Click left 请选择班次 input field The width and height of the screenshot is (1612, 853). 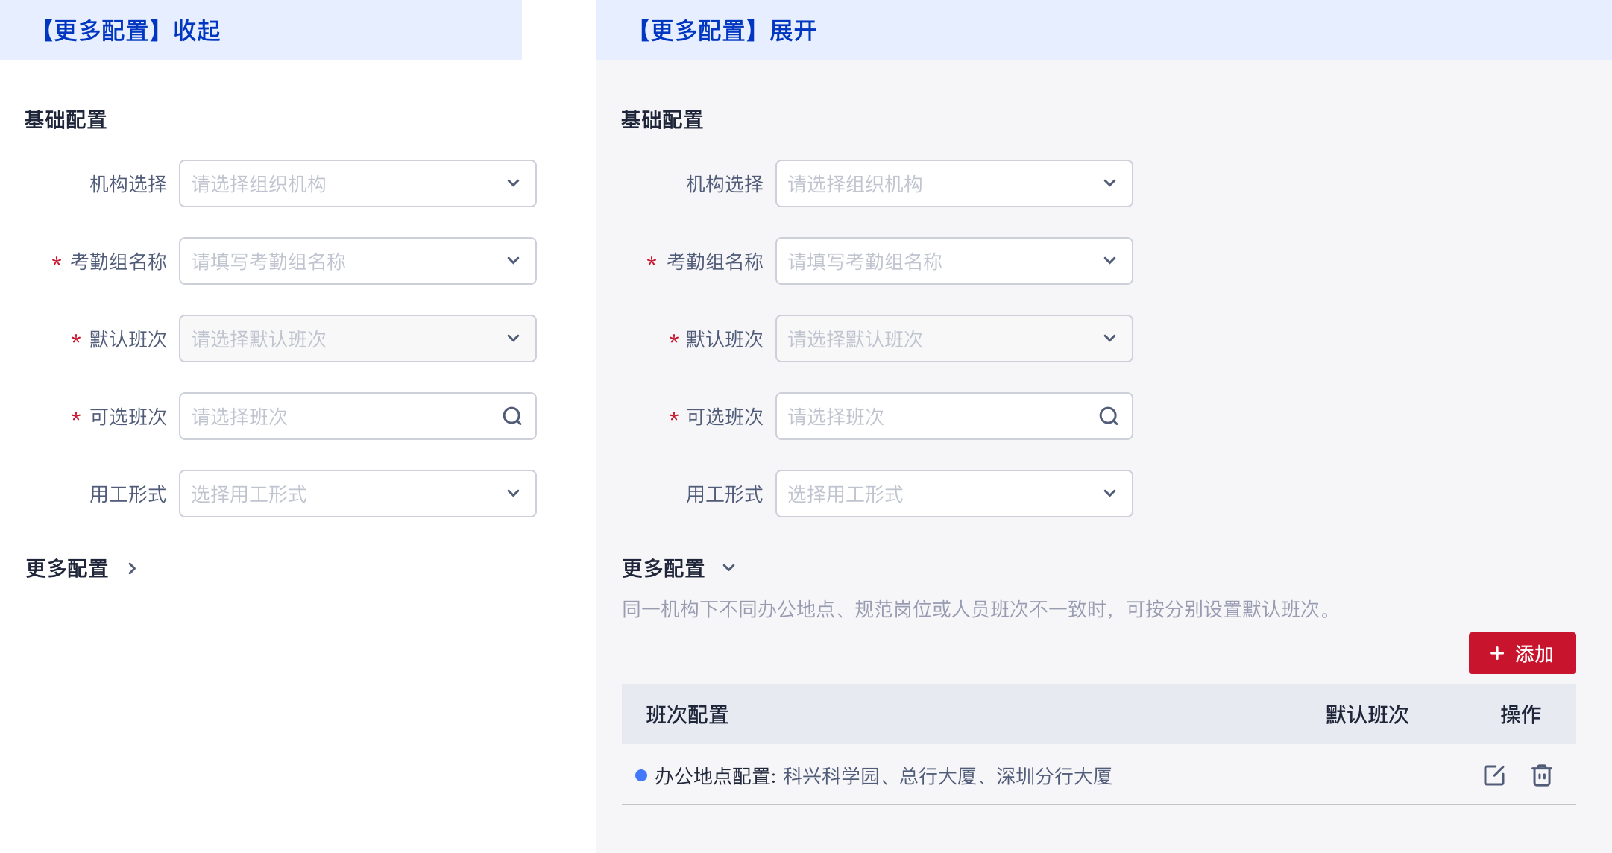[x=336, y=416]
